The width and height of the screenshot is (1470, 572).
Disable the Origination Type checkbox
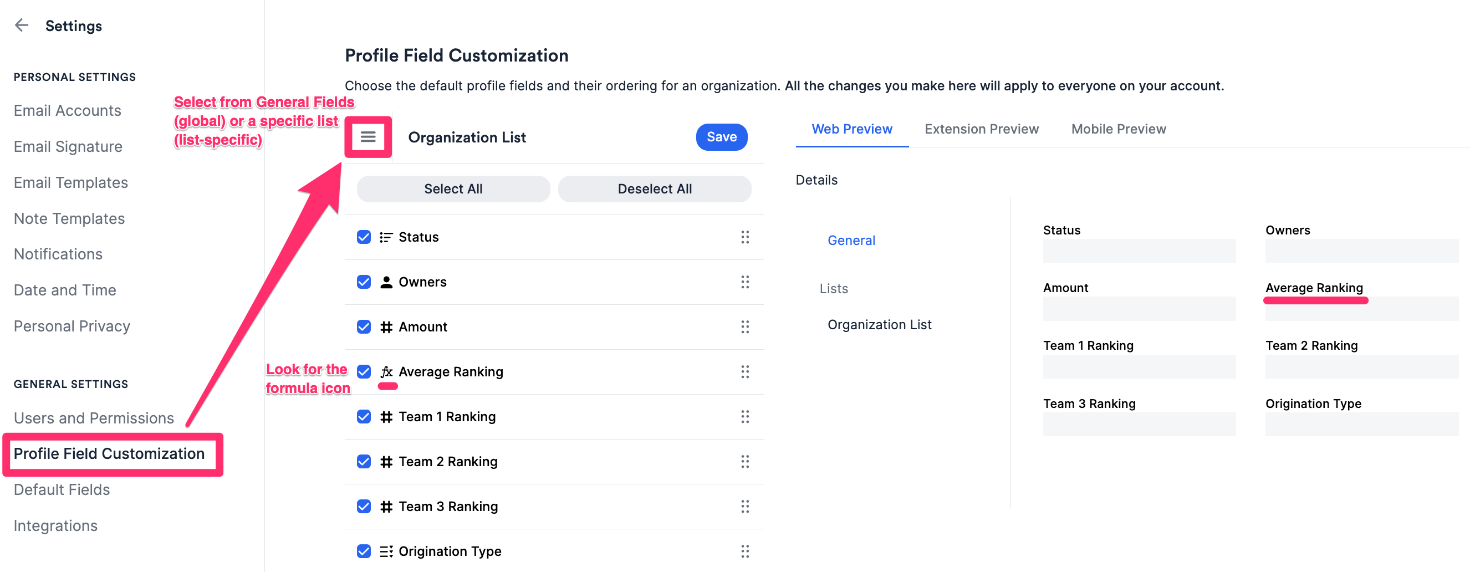pyautogui.click(x=364, y=551)
